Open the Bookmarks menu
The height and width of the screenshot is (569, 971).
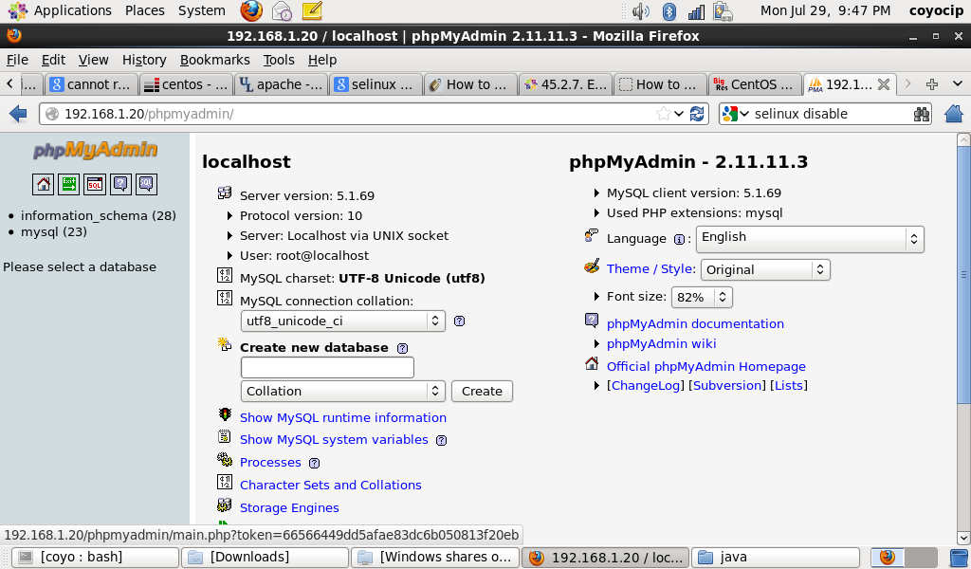tap(215, 60)
